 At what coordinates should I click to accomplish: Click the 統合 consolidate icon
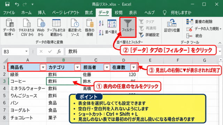(x=189, y=36)
